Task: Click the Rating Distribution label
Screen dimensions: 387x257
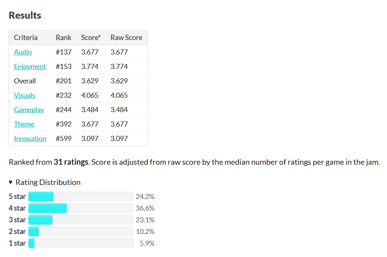Action: (48, 183)
